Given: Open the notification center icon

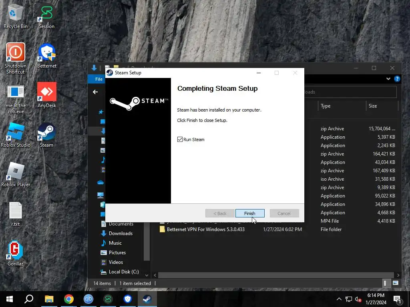Looking at the screenshot, I should (x=398, y=299).
